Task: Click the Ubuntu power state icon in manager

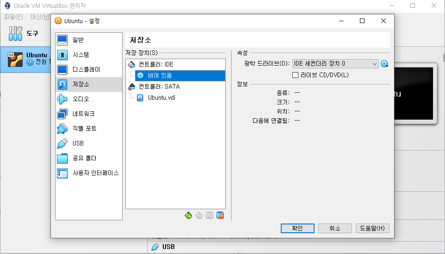Action: coord(30,62)
